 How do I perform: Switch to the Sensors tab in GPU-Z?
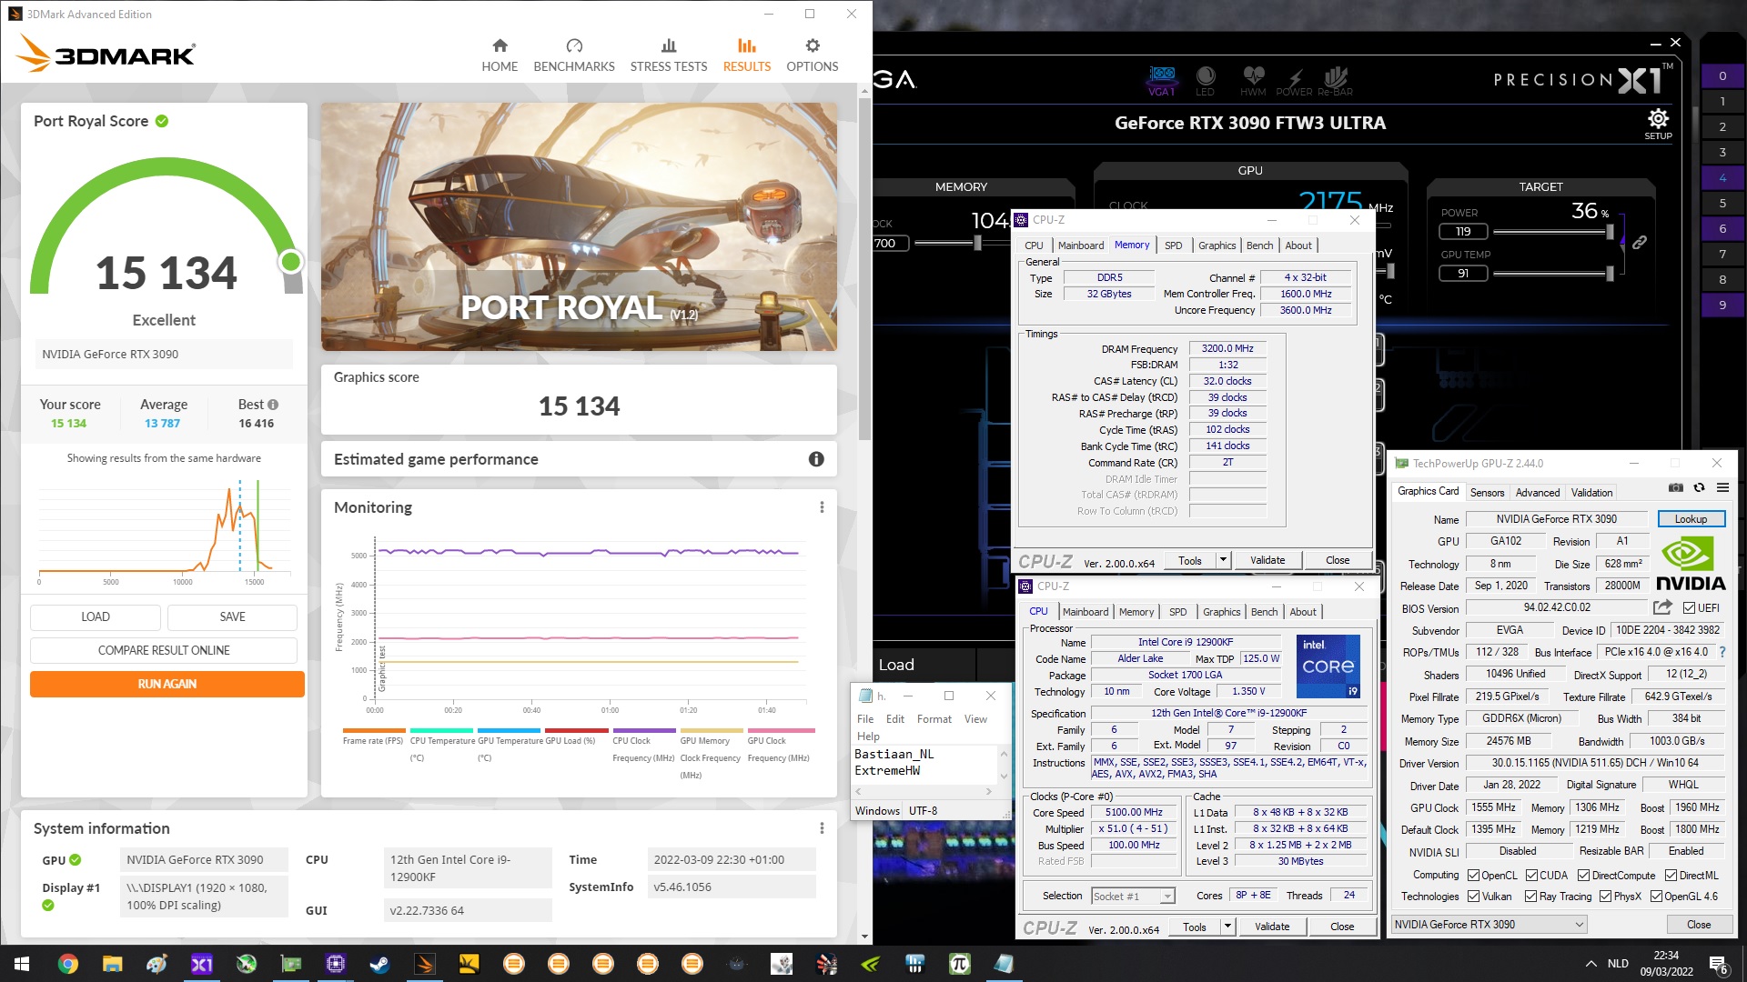pos(1487,493)
